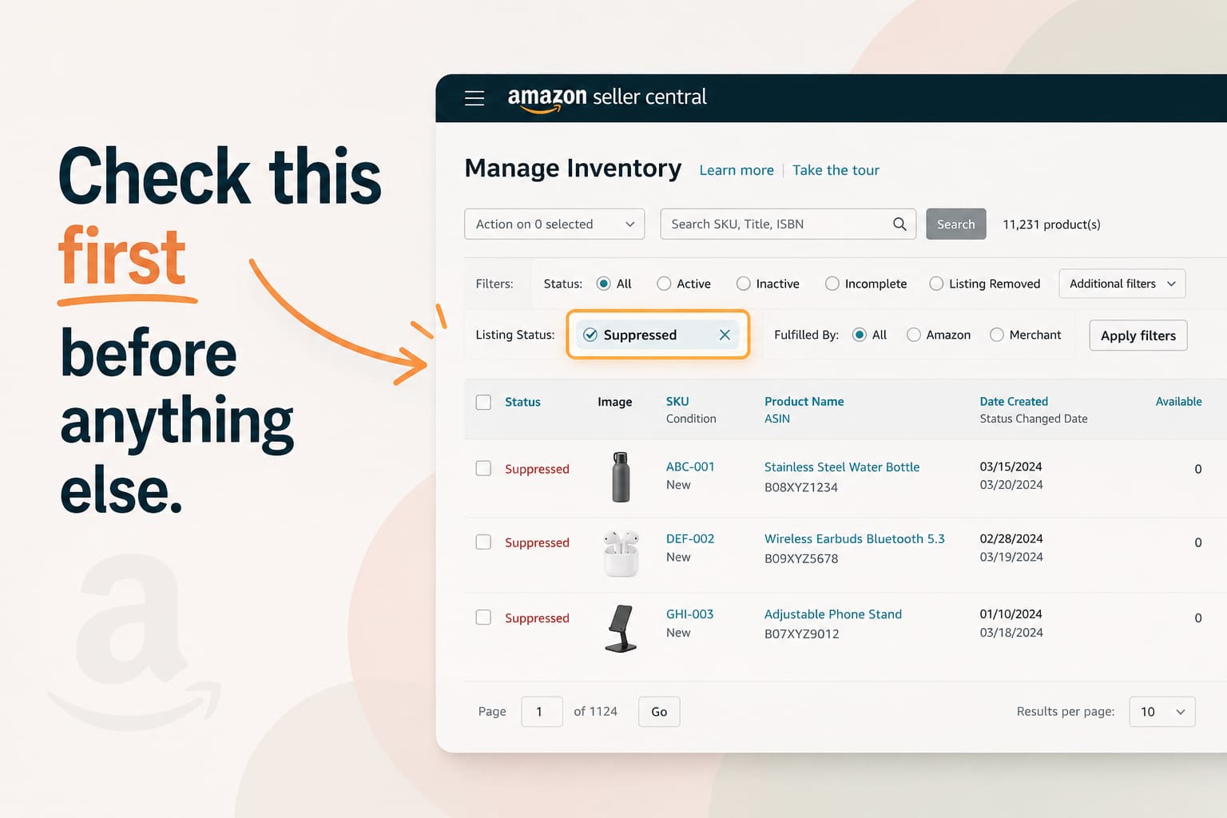Image resolution: width=1227 pixels, height=818 pixels.
Task: Open Wireless Earbuds product thumbnail
Action: pyautogui.click(x=621, y=553)
